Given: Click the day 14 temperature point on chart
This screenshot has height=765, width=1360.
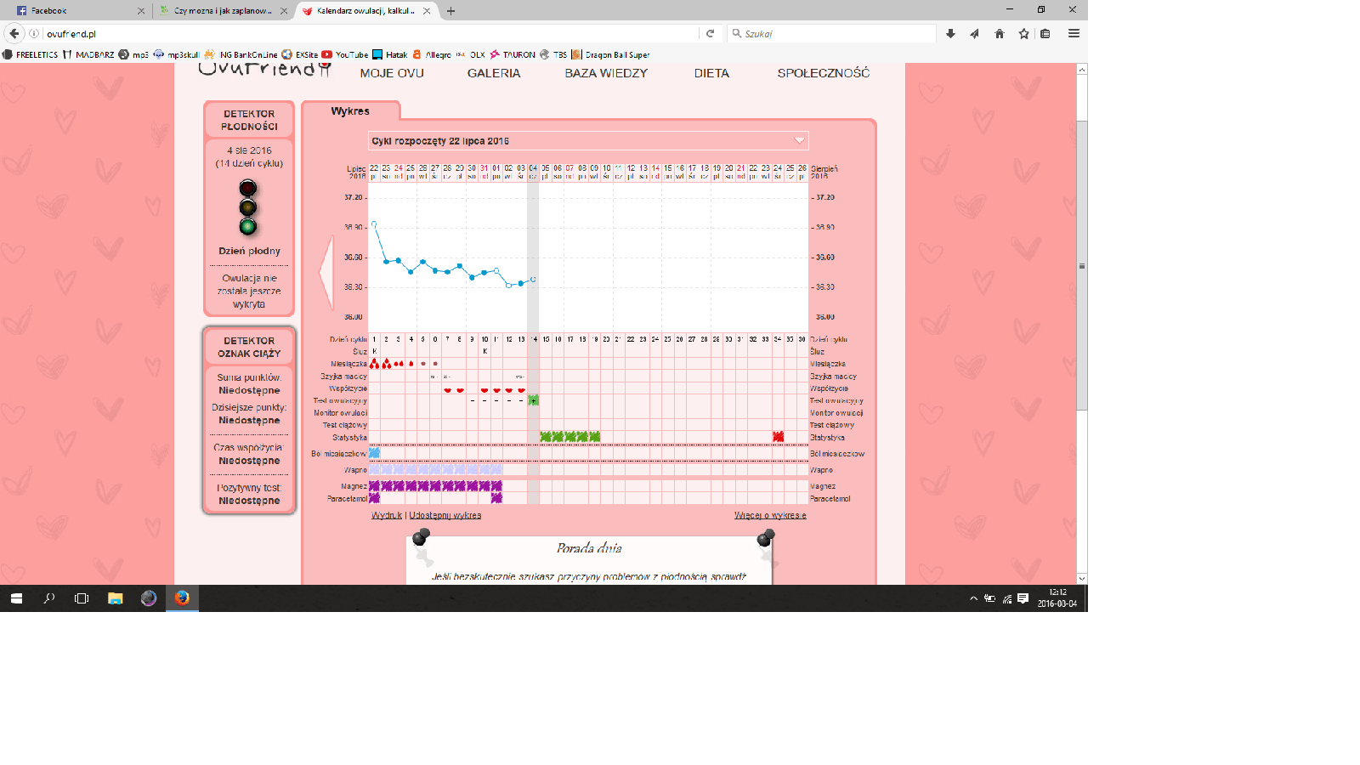Looking at the screenshot, I should (533, 279).
